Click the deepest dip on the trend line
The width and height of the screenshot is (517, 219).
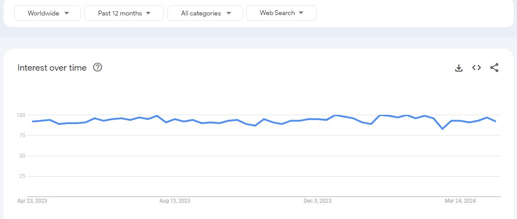click(x=442, y=129)
